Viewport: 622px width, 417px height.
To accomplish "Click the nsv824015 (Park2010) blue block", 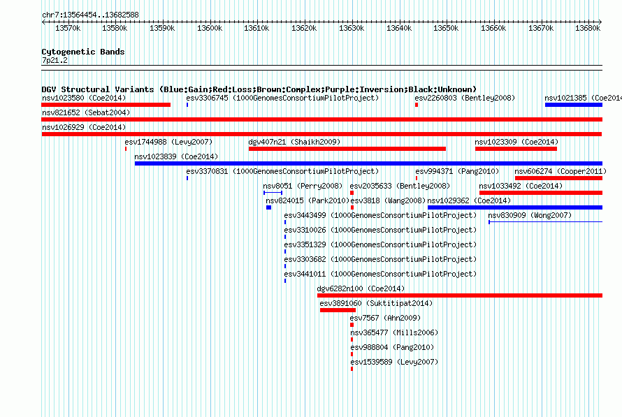I will tap(268, 207).
